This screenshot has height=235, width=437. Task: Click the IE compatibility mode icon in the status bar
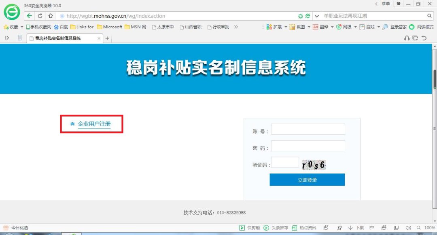tap(384, 228)
